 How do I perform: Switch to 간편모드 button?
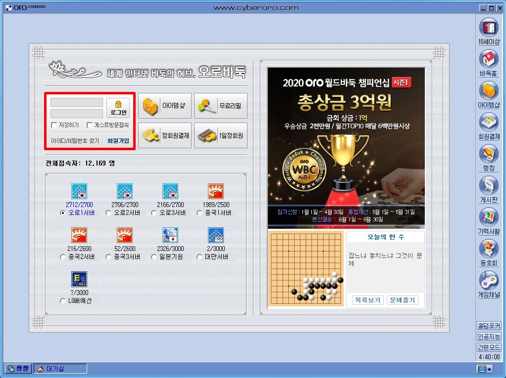point(489,347)
